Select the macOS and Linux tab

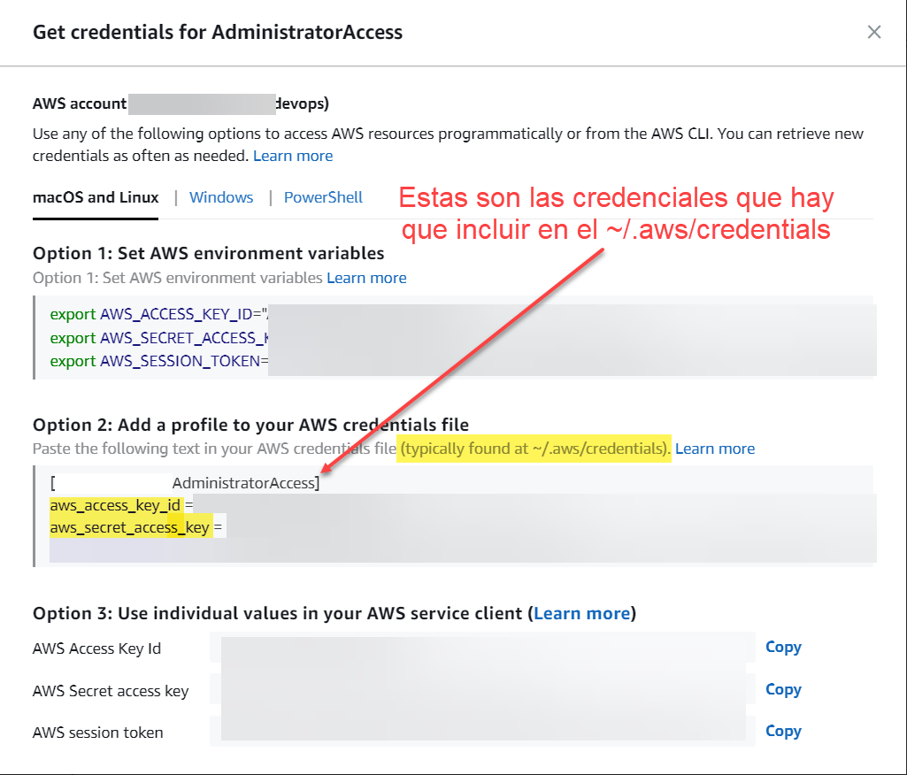(x=96, y=197)
